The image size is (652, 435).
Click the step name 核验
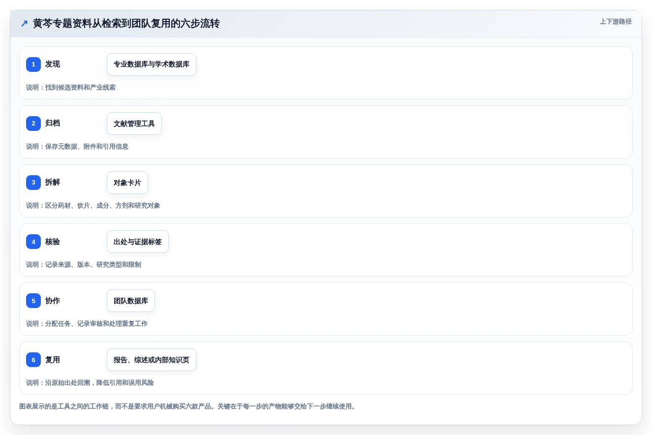(x=53, y=242)
